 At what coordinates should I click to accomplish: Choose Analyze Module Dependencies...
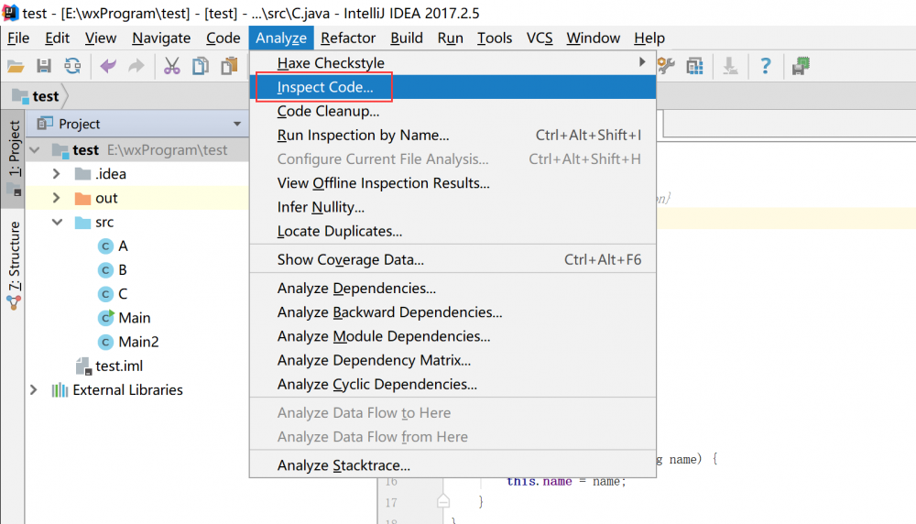click(x=453, y=336)
